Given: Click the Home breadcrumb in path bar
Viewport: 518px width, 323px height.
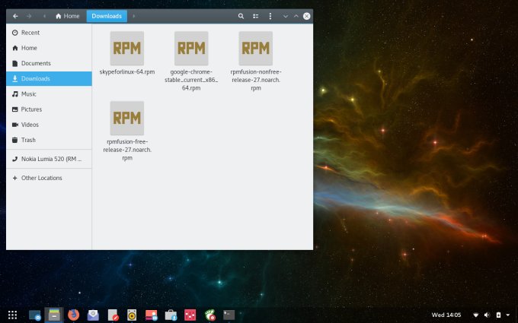Looking at the screenshot, I should [x=67, y=16].
